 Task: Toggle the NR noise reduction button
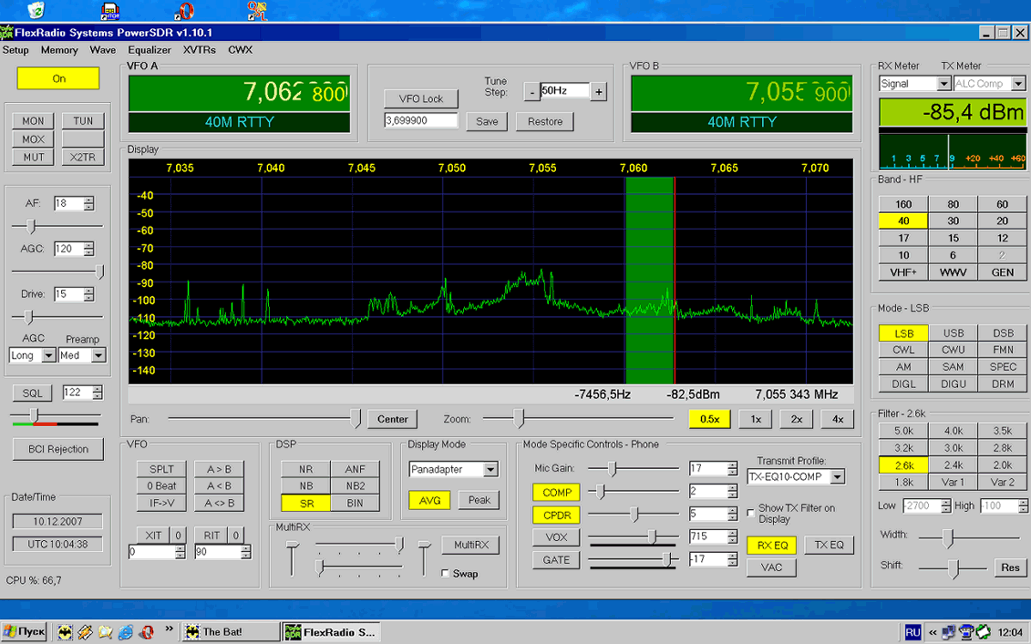pos(306,469)
